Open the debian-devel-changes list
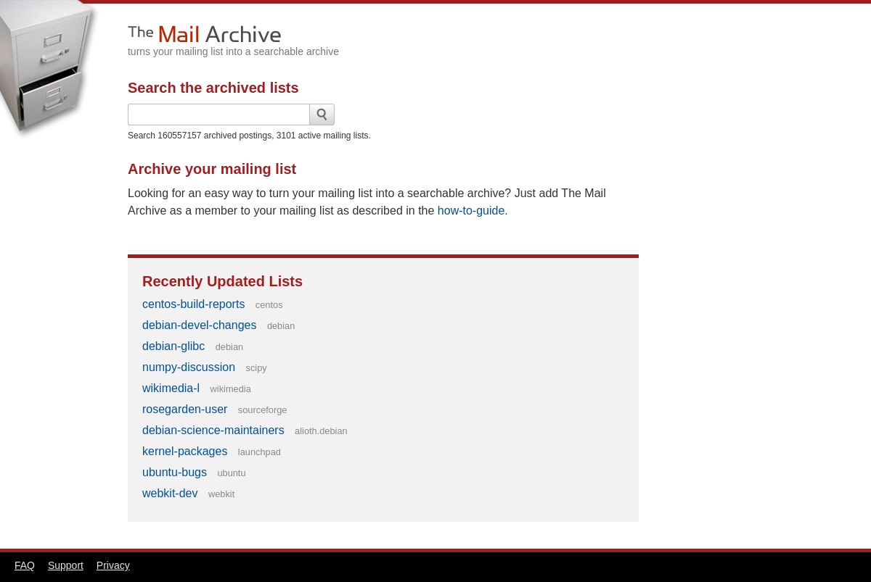This screenshot has height=582, width=871. click(199, 325)
